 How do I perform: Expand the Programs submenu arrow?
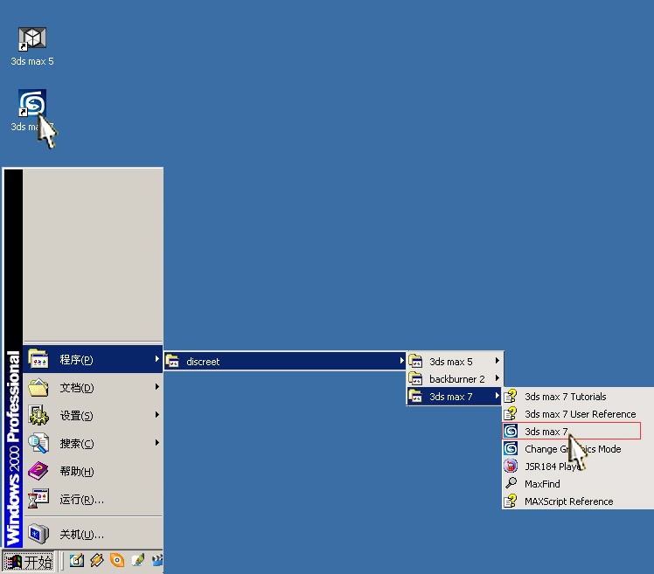[x=157, y=358]
